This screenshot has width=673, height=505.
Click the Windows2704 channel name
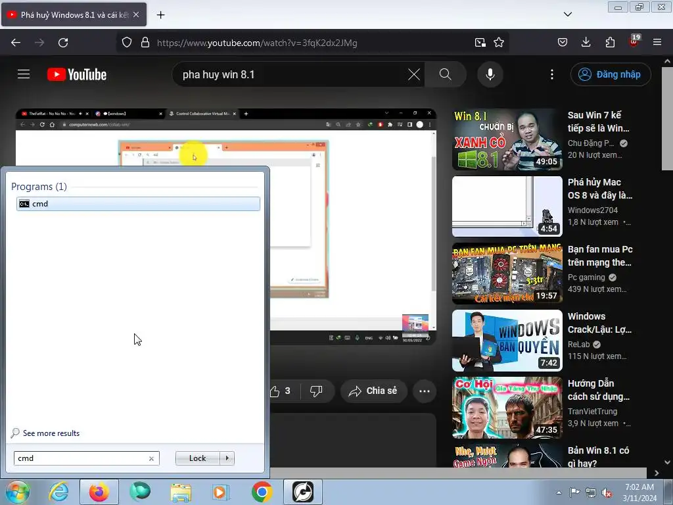(x=593, y=210)
